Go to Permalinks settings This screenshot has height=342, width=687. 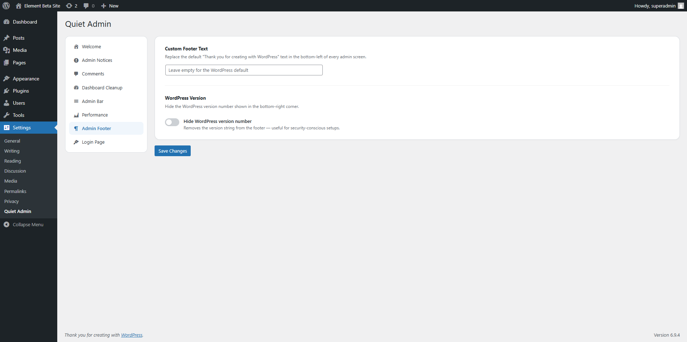[15, 191]
